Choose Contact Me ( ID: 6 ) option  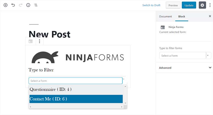pyautogui.click(x=76, y=99)
